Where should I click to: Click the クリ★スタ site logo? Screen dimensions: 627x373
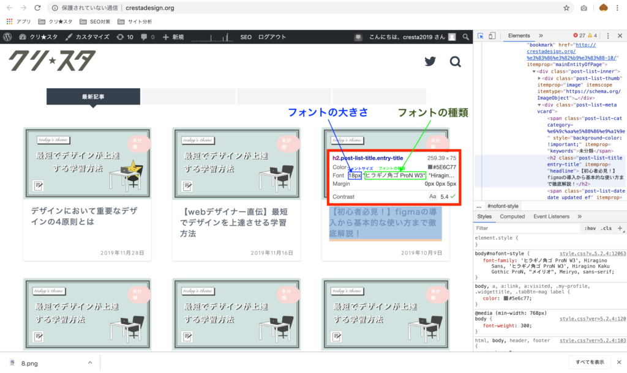coord(52,61)
